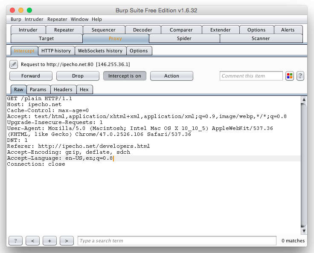This screenshot has height=253, width=314.
Task: Close the Burp Suite window
Action: 12,10
